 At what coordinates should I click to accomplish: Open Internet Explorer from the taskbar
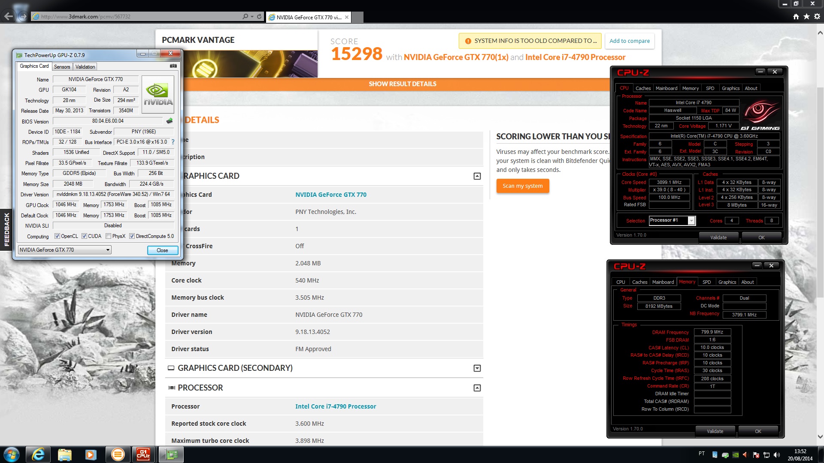point(38,454)
